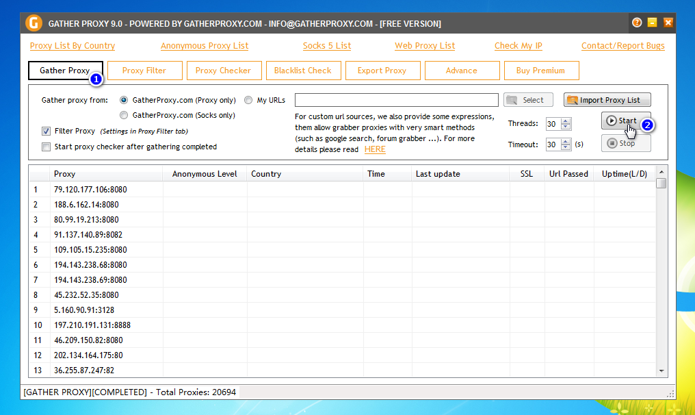Image resolution: width=695 pixels, height=415 pixels.
Task: Increase the Threads value
Action: pos(566,121)
